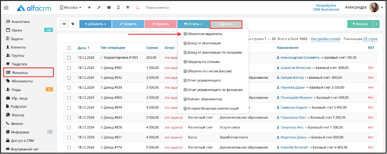The width and height of the screenshot is (387, 154).
Task: Expand the Другое dropdown button
Action: 226,24
